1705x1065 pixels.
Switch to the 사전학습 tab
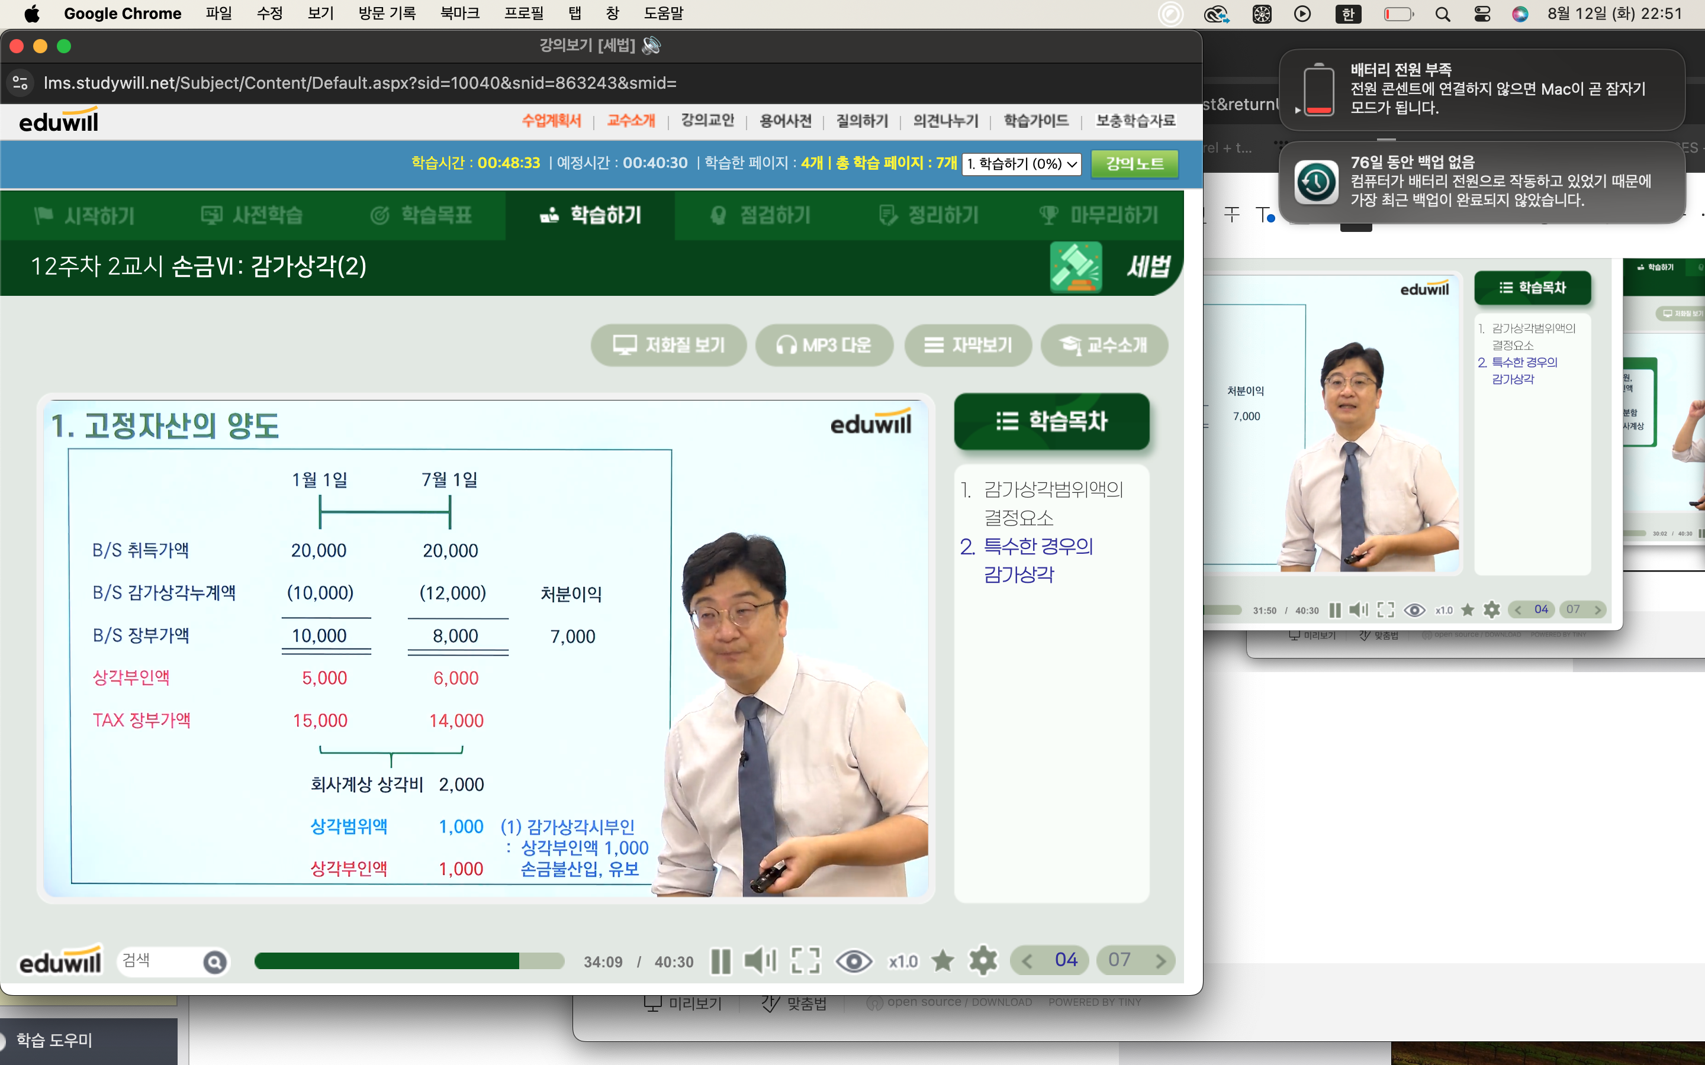[252, 215]
